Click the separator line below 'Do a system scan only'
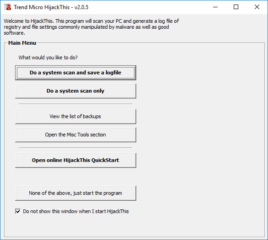This screenshot has height=240, width=268. [75, 104]
